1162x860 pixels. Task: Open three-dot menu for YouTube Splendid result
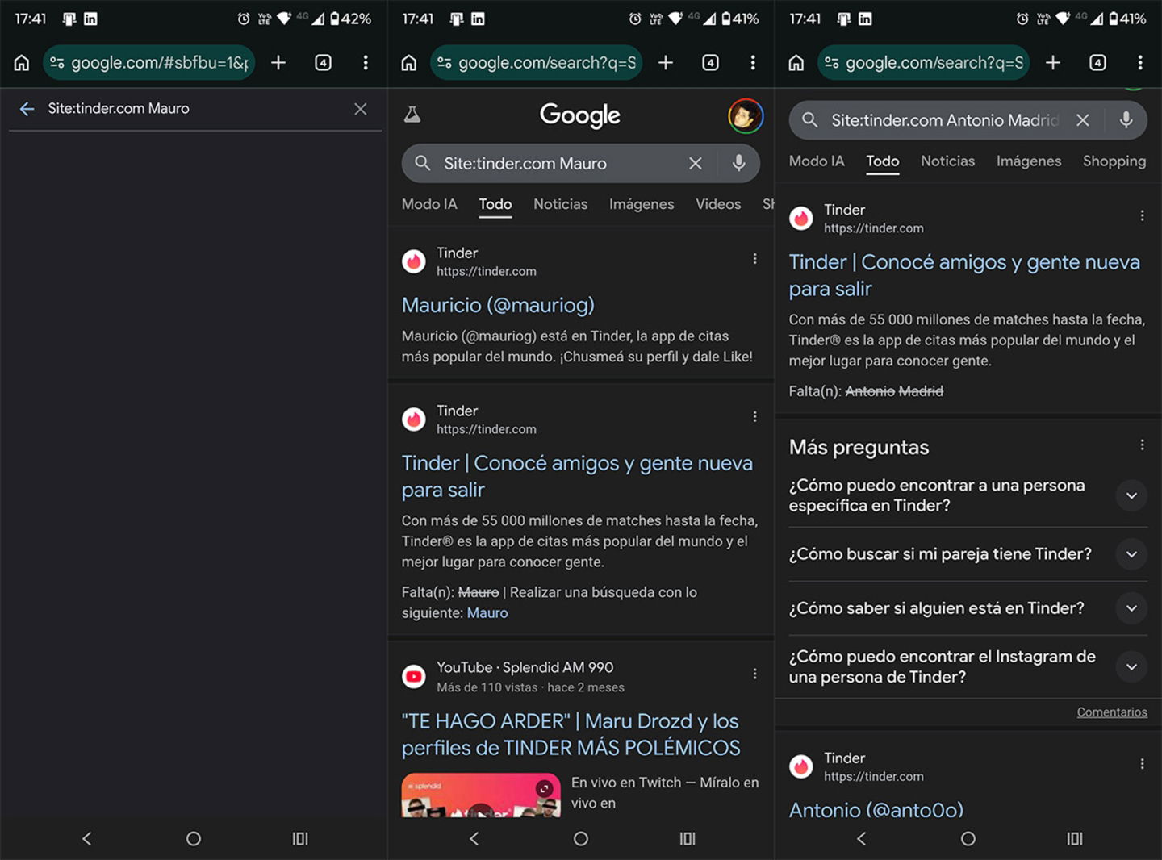(754, 674)
